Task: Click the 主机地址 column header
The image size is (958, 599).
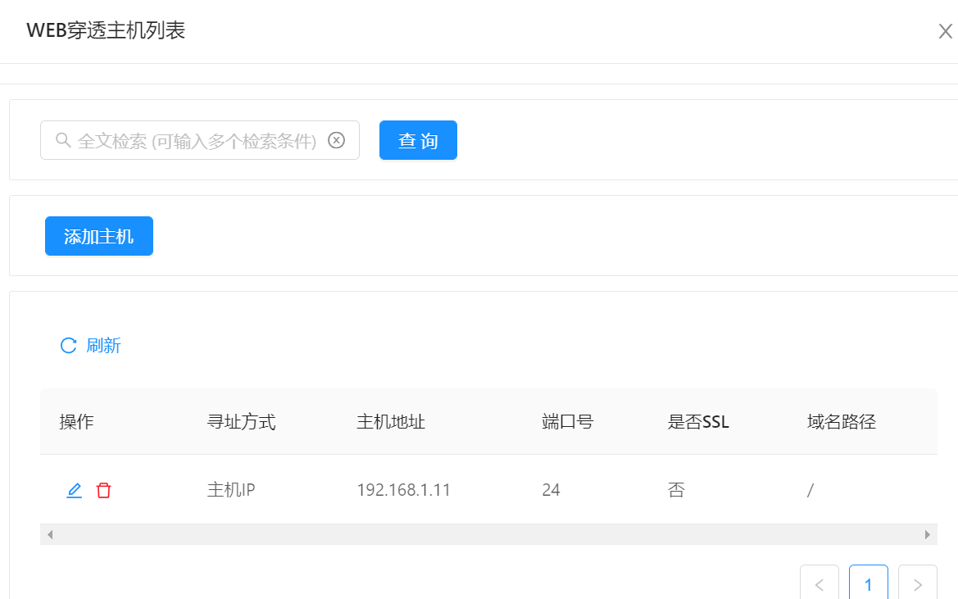Action: pos(391,422)
